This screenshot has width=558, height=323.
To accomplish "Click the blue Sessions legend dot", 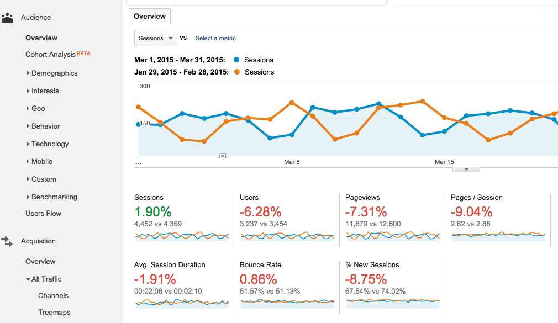I will (237, 60).
